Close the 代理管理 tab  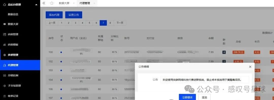click(94, 3)
